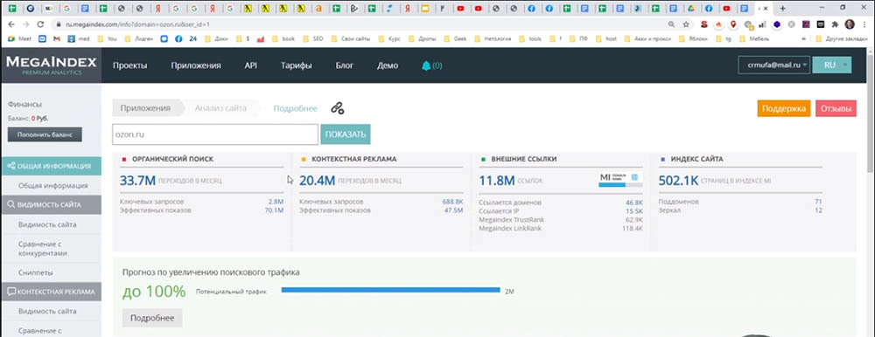
Task: Click the Подробнее breadcrumb link
Action: coord(295,108)
